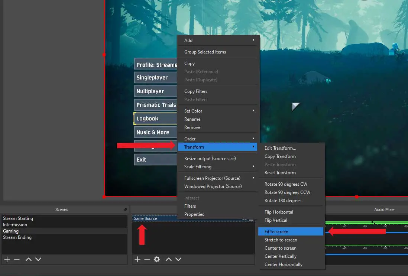Click Prismatic Trials button in game preview
This screenshot has width=408, height=276.
[155, 105]
